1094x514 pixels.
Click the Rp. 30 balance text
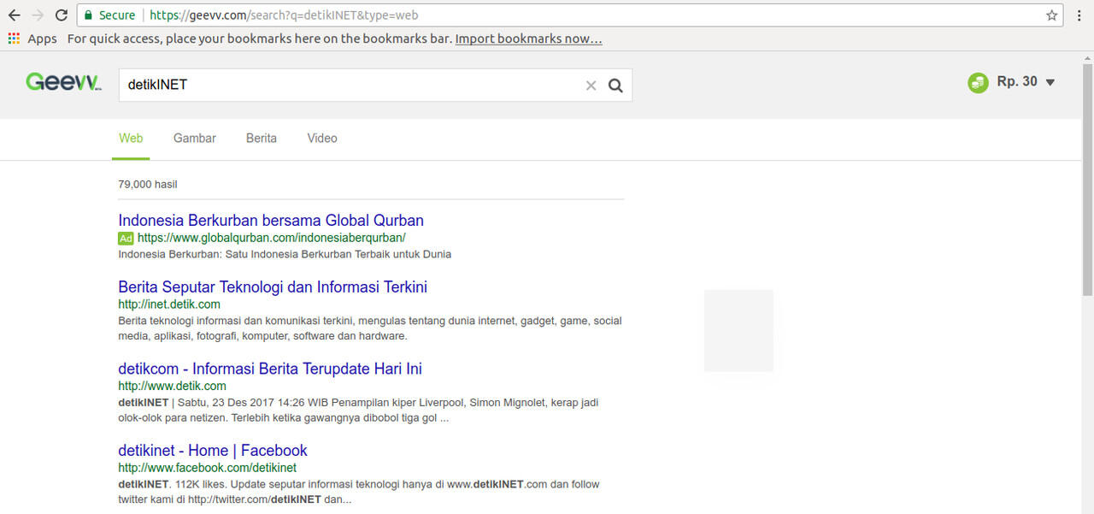(x=1017, y=81)
